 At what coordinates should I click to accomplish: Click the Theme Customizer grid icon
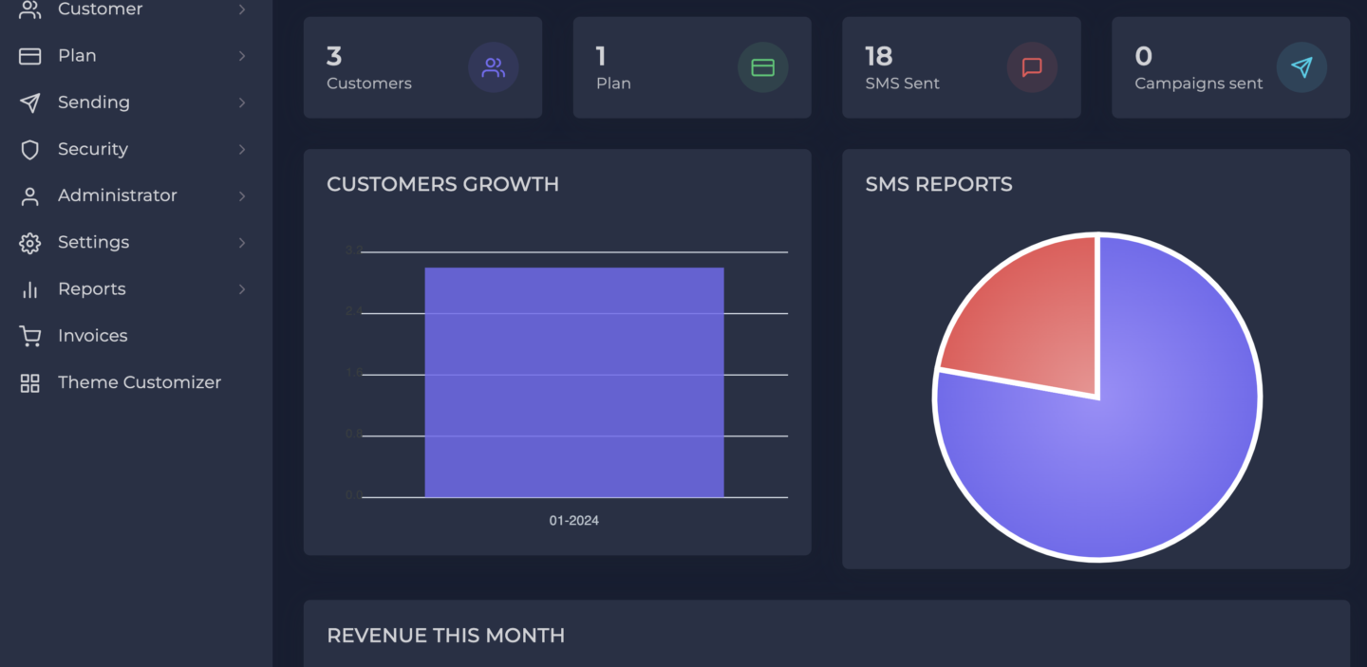tap(30, 382)
